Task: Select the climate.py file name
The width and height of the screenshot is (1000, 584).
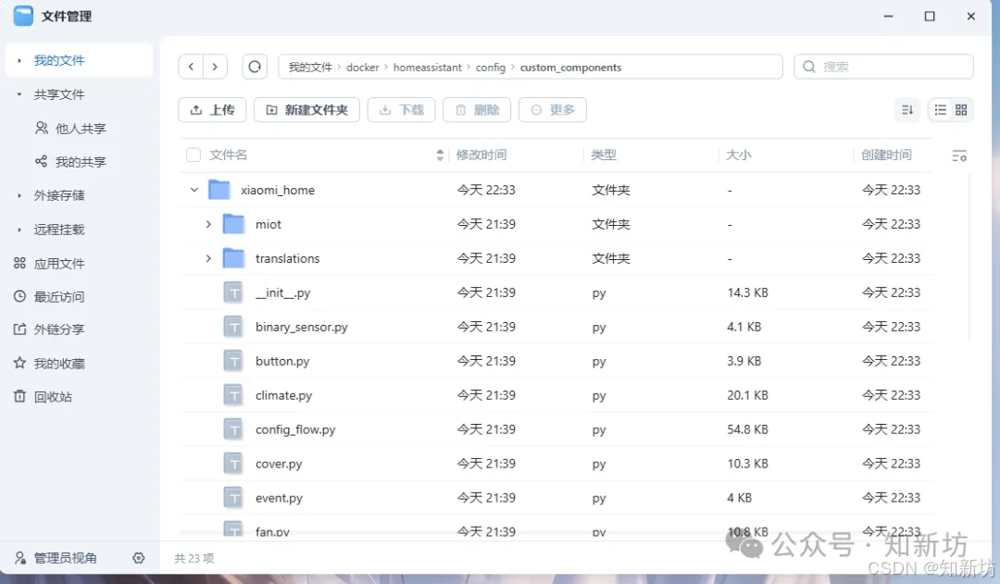Action: [284, 395]
